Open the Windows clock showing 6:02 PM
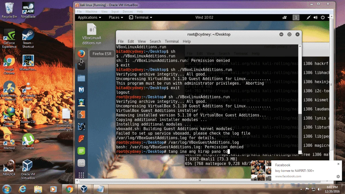 [332, 189]
